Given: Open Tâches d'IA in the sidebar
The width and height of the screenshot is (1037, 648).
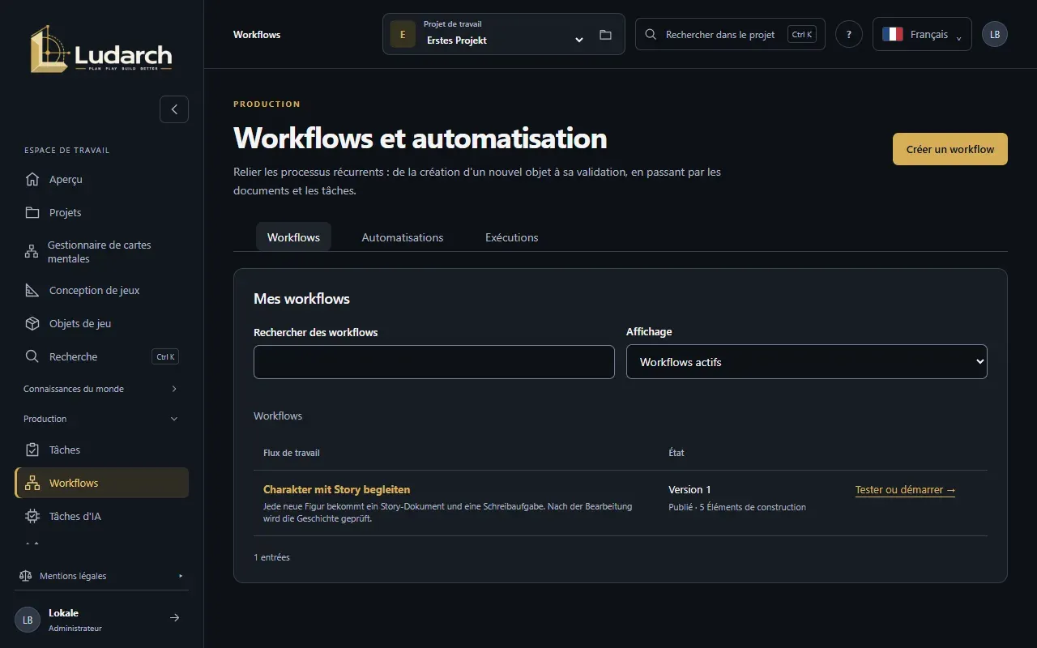Looking at the screenshot, I should 101,516.
